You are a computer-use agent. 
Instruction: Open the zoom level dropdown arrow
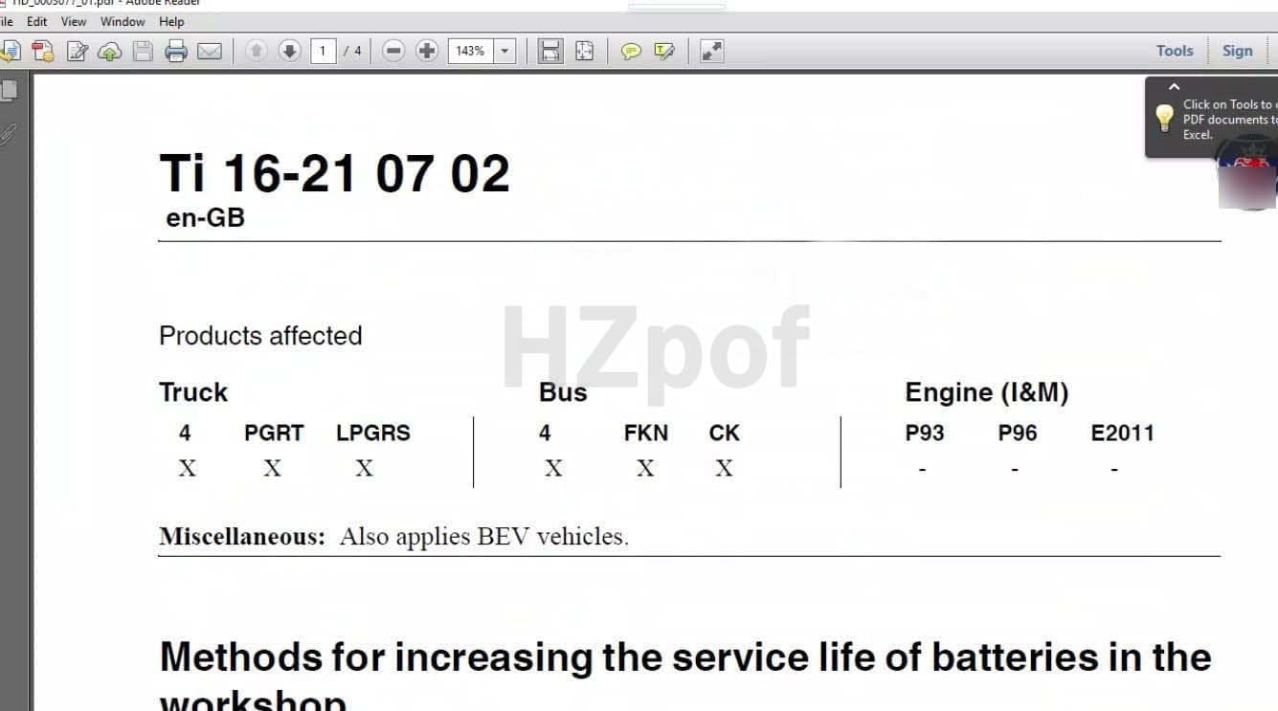505,51
